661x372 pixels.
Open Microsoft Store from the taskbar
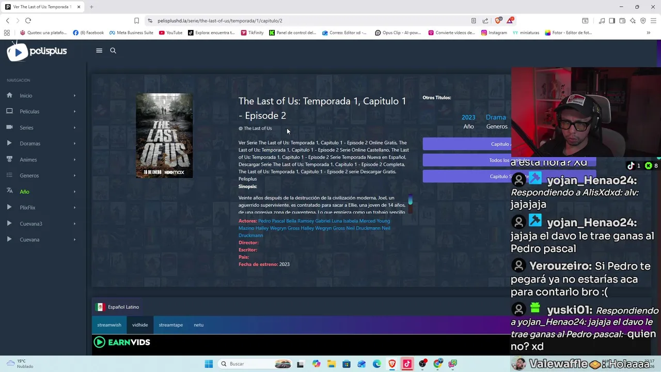coord(347,364)
